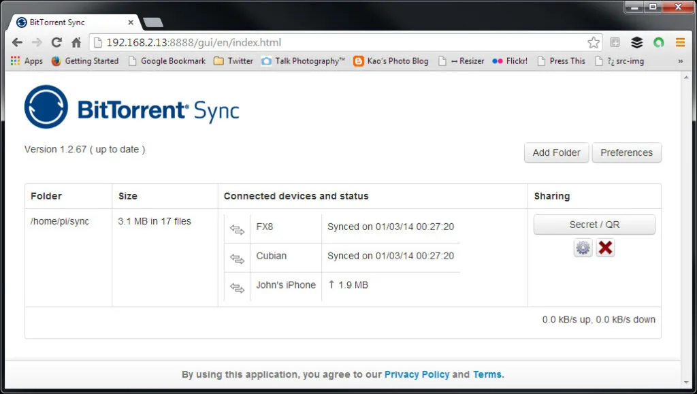Open the Press This bookmarklet

click(x=562, y=61)
